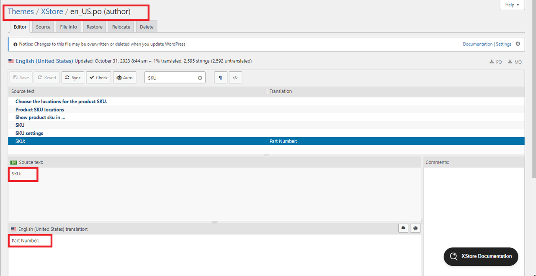The height and width of the screenshot is (276, 536).
Task: Select row 'Product SKU locations'
Action: 266,109
